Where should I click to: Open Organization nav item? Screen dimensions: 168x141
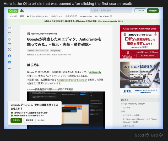[x=86, y=16]
